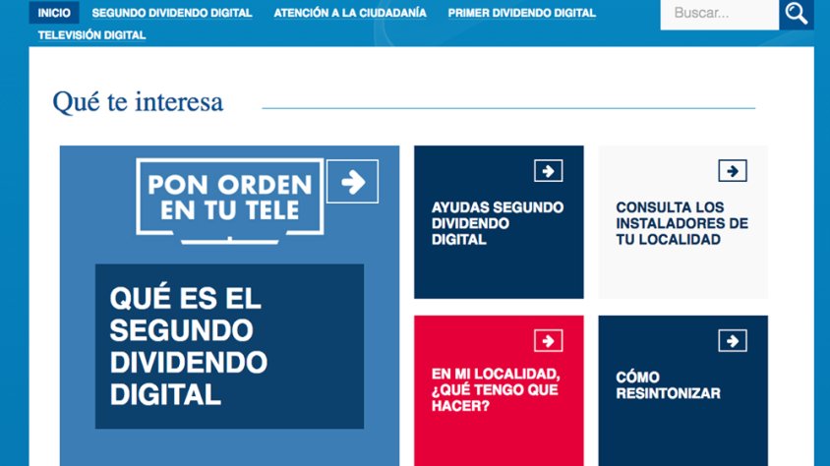
Task: Select Televisión Digital menu item
Action: click(91, 35)
